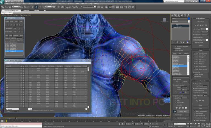The width and height of the screenshot is (211, 128).
Task: Click the Unlink Selection toolbar icon
Action: click(6, 7)
